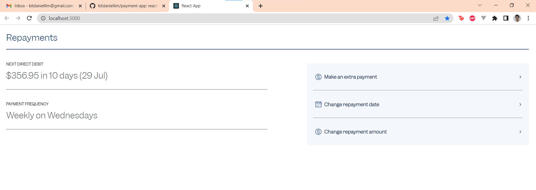
Task: Expand the chevron for Change repayment amount
Action: (520, 132)
